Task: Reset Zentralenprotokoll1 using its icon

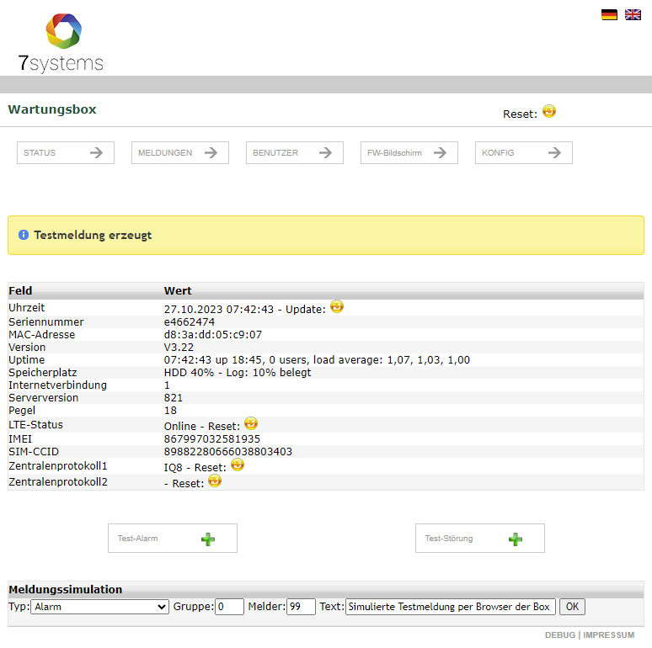Action: (x=238, y=465)
